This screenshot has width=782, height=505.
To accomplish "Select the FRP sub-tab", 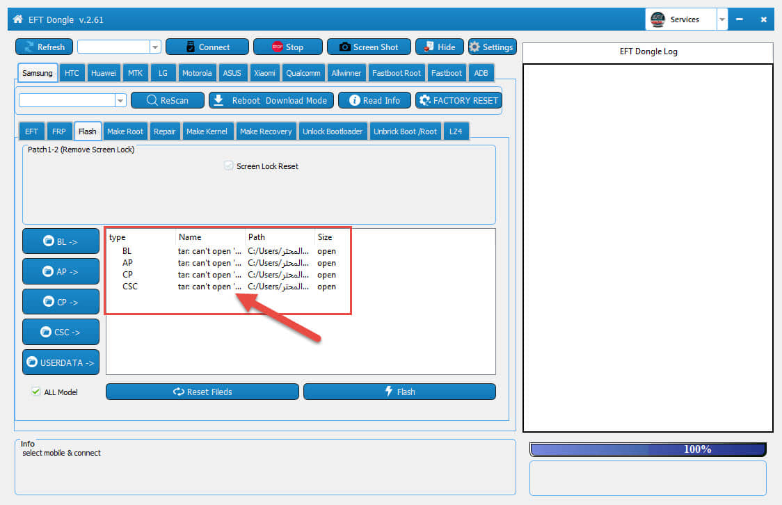I will click(x=59, y=131).
